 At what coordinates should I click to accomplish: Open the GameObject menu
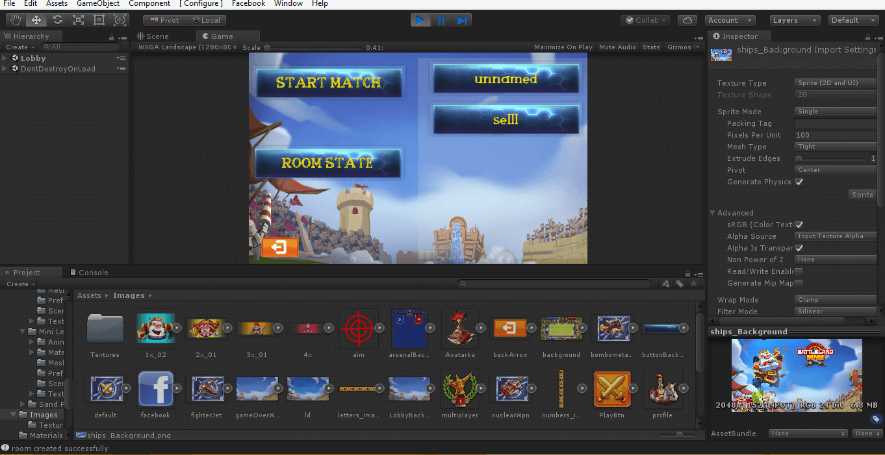pos(98,4)
